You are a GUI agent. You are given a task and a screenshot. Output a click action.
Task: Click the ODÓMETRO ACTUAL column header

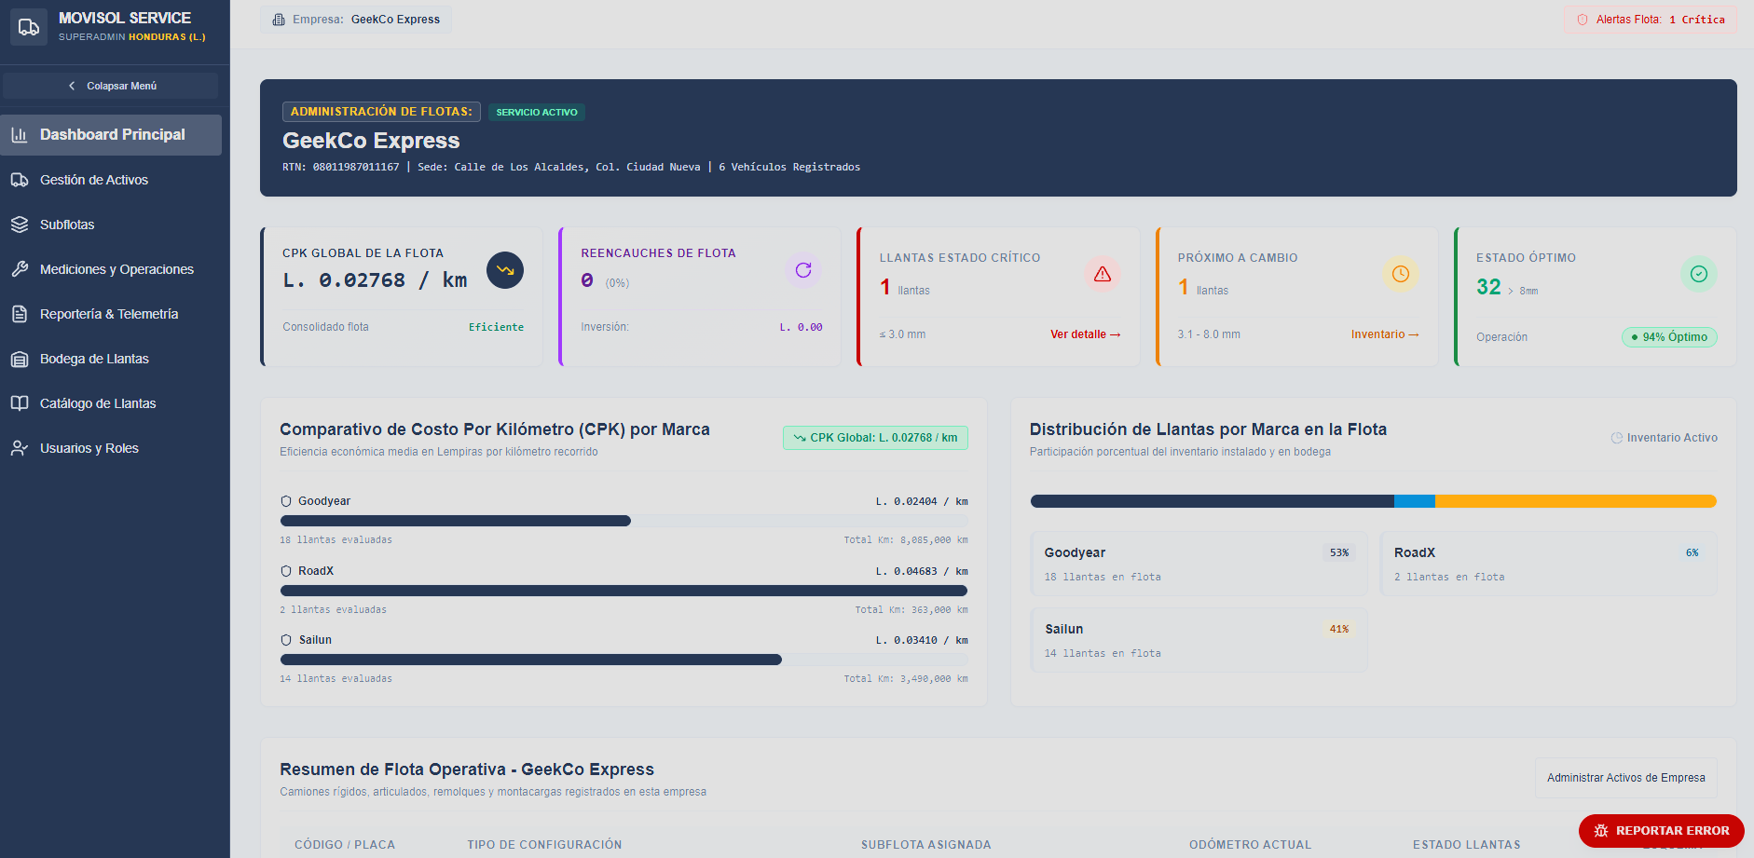[x=1250, y=845]
